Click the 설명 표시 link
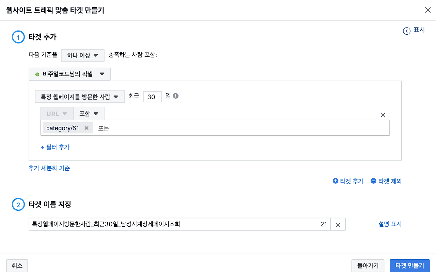The image size is (436, 276). [x=390, y=224]
